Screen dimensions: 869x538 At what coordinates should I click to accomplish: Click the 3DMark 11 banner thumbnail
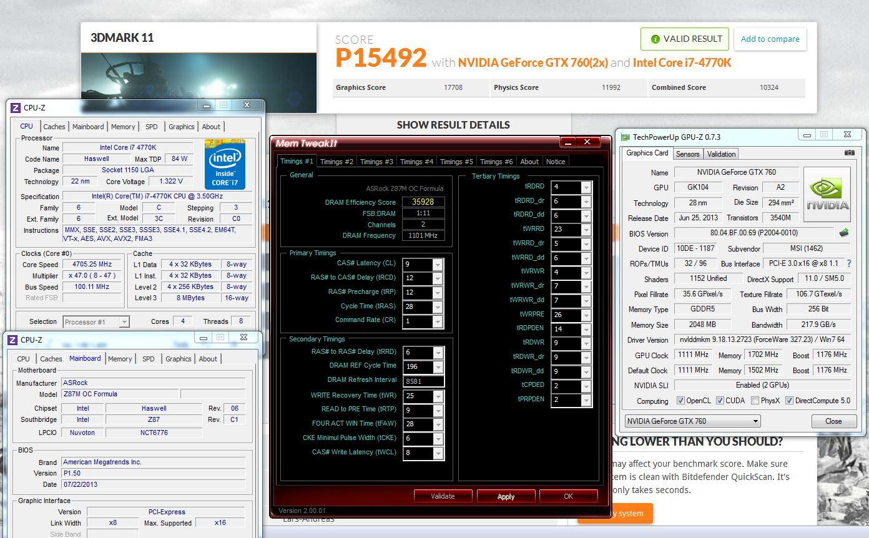199,83
